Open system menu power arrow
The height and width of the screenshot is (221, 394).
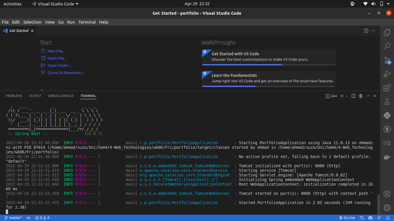[x=389, y=4]
